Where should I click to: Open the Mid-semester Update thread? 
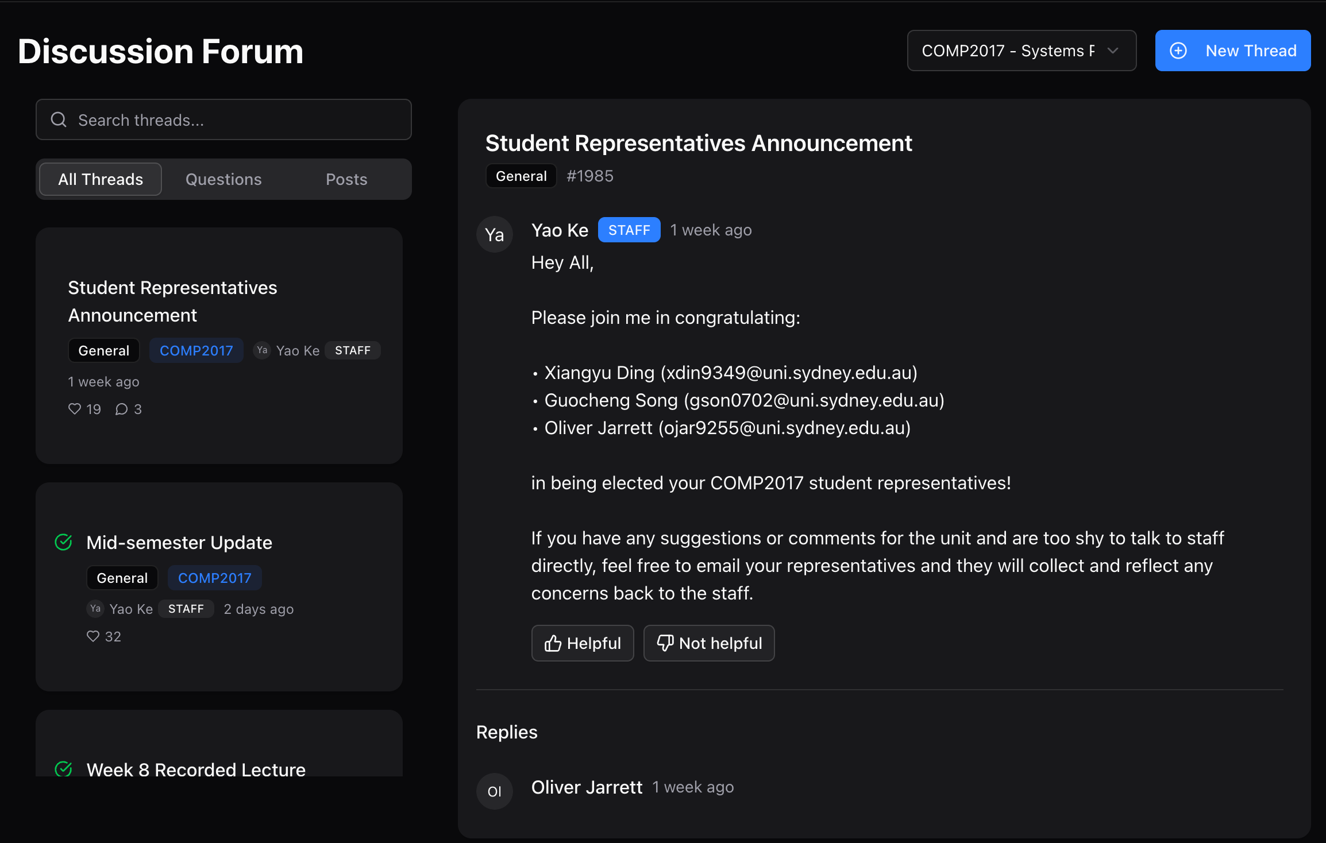pos(179,542)
